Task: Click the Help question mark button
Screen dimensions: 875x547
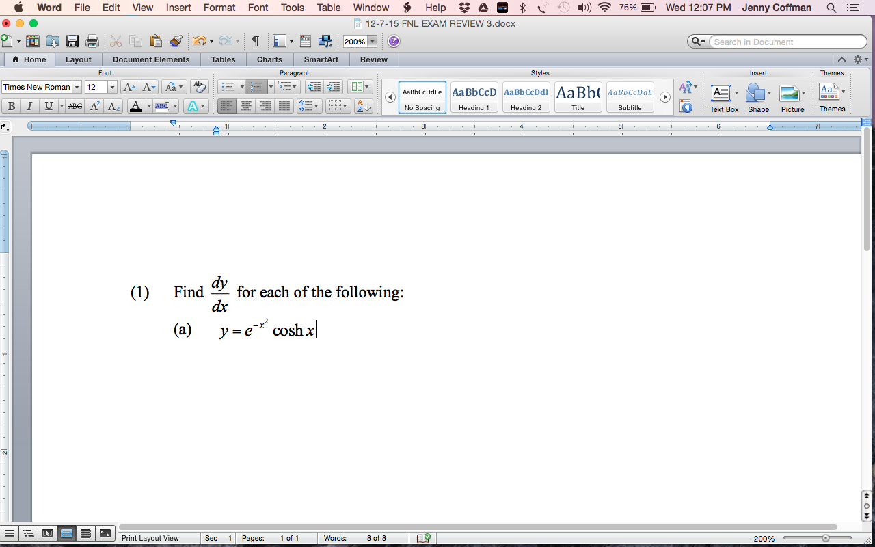Action: (x=393, y=42)
